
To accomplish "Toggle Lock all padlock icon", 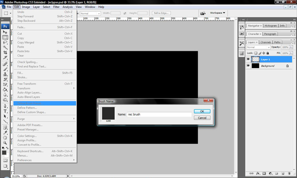I will tap(268, 53).
